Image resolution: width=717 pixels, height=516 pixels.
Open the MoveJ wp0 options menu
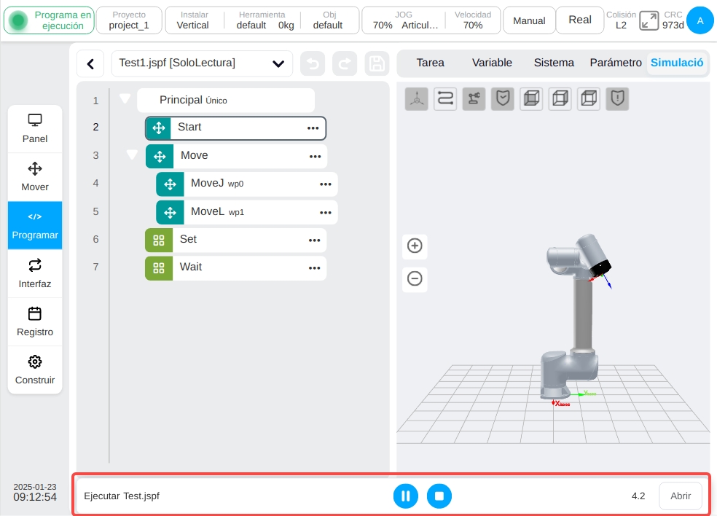pyautogui.click(x=326, y=184)
